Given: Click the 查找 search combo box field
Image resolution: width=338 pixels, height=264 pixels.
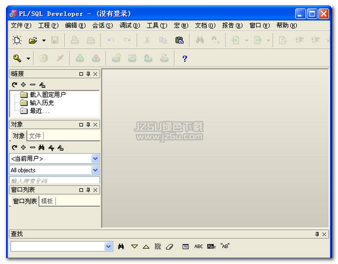Looking at the screenshot, I should (x=58, y=246).
